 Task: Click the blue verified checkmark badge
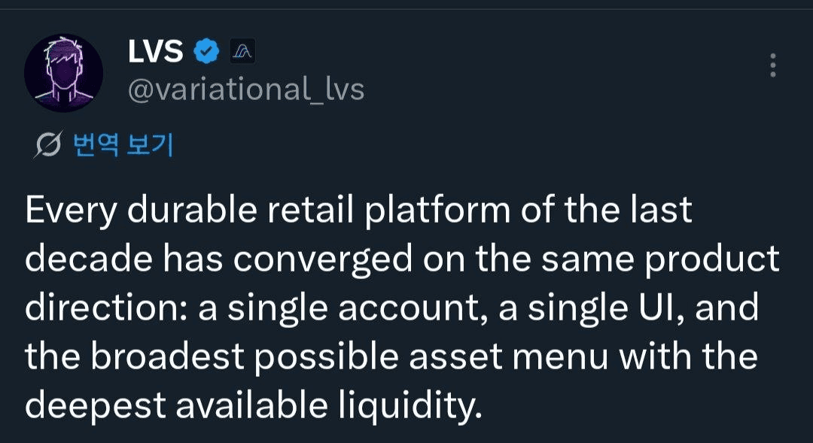click(x=206, y=51)
